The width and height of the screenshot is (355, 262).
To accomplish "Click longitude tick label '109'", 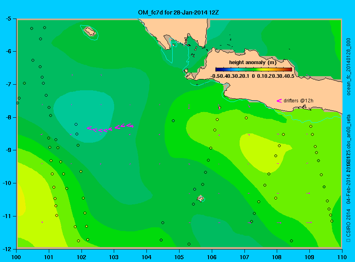I will pyautogui.click(x=309, y=257).
